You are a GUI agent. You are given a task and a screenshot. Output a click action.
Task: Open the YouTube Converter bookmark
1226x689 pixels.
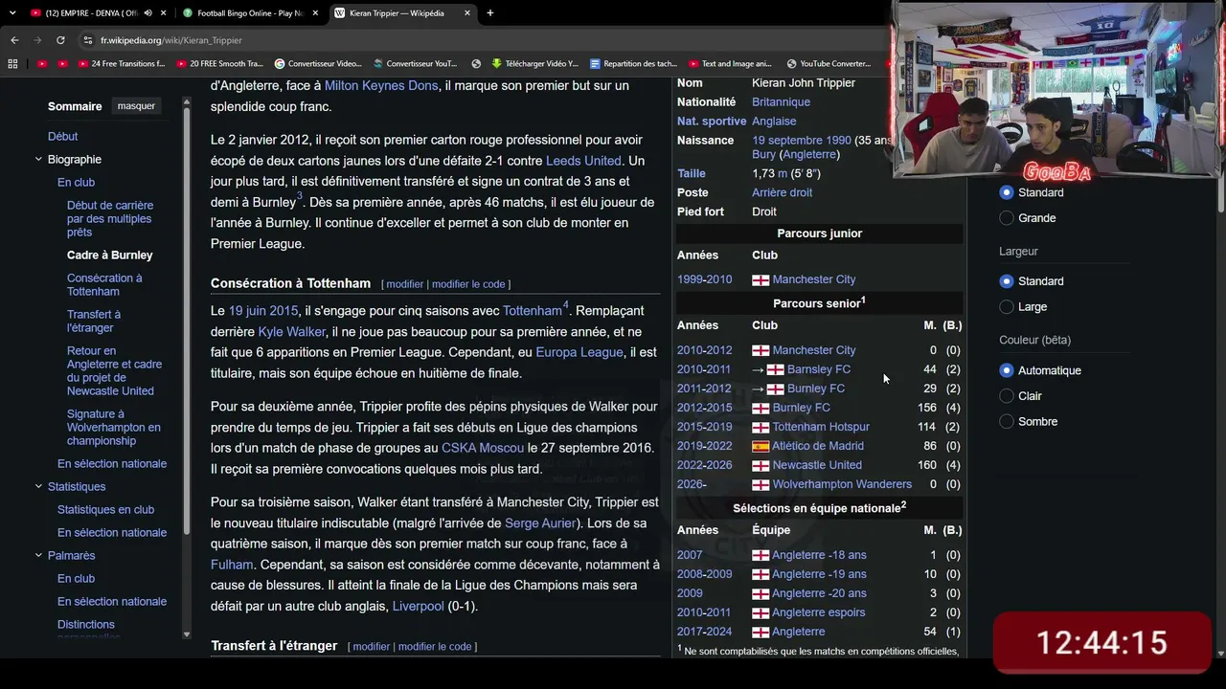pyautogui.click(x=829, y=64)
